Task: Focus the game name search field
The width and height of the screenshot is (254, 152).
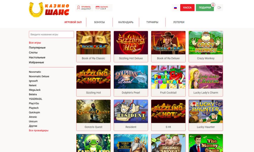Action: tap(51, 34)
